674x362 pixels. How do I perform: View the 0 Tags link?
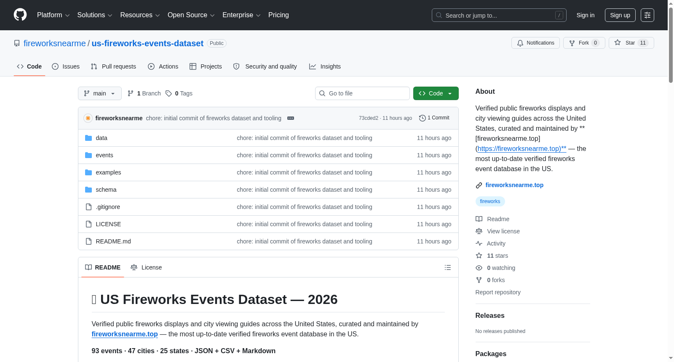point(179,93)
